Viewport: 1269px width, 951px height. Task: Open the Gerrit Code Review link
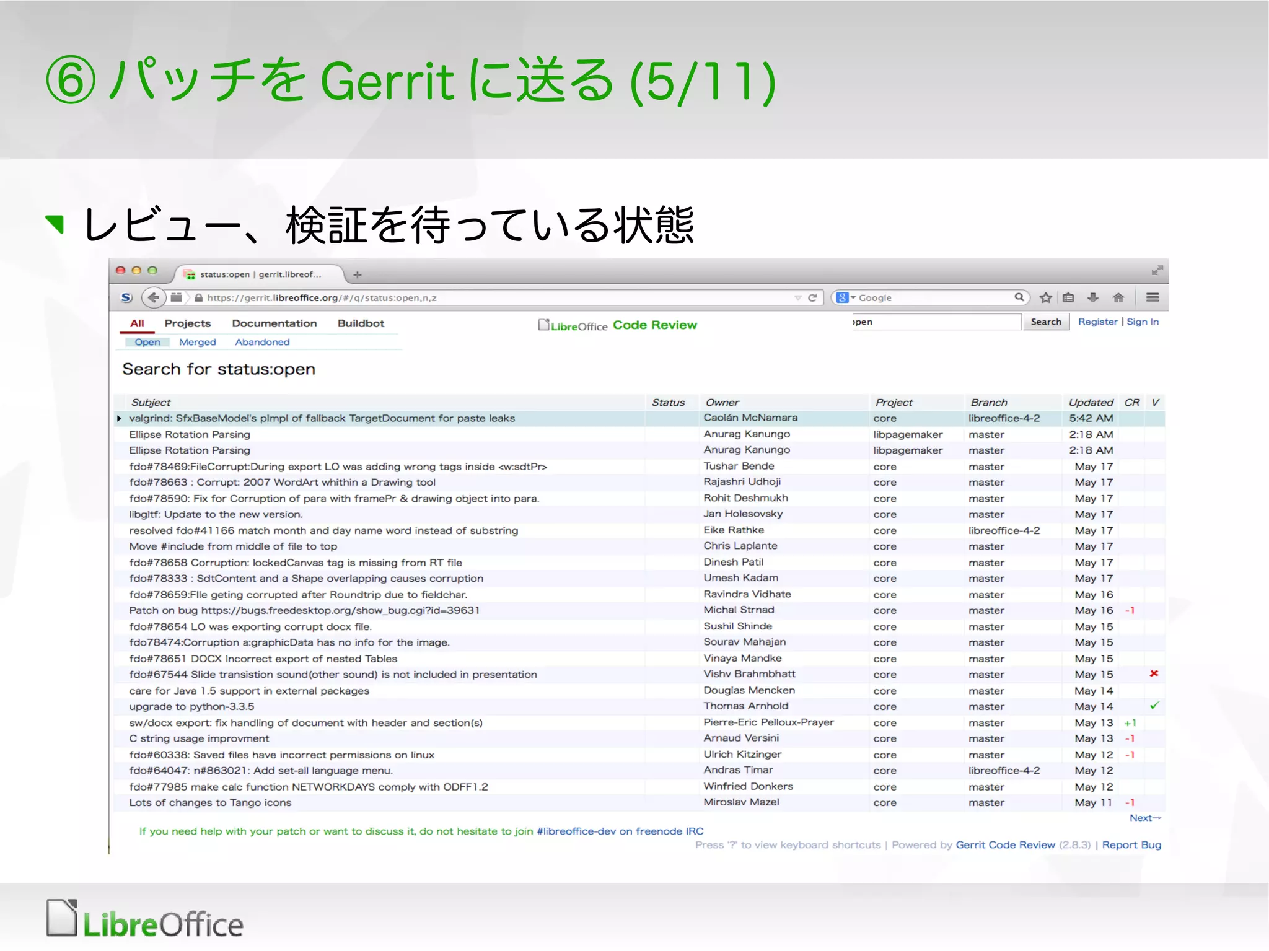[x=1005, y=845]
